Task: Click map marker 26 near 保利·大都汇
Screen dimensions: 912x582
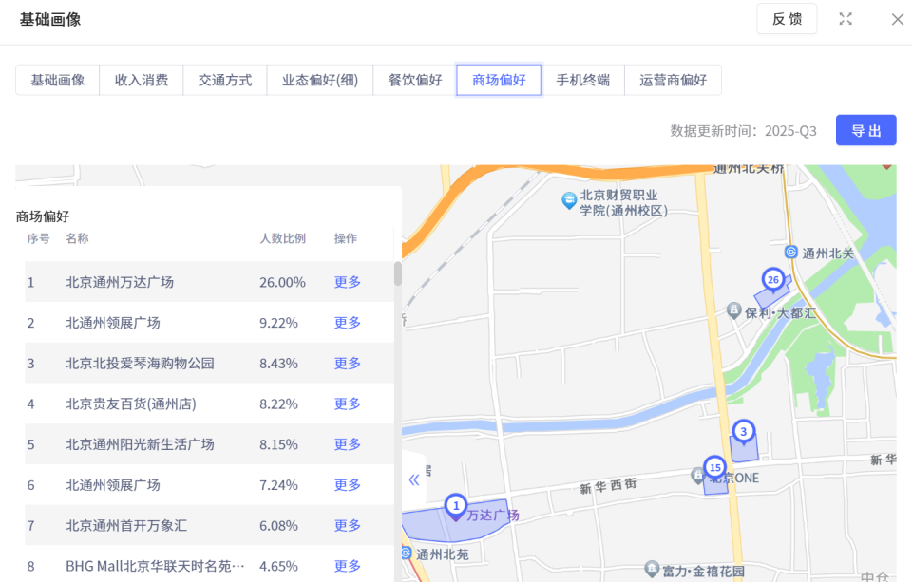Action: (x=773, y=280)
